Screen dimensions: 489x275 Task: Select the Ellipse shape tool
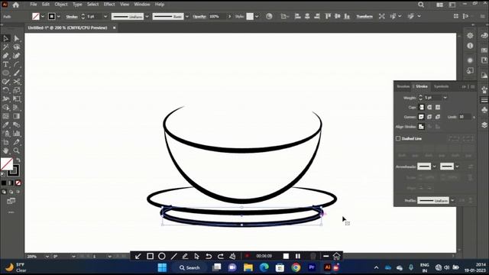[5, 73]
